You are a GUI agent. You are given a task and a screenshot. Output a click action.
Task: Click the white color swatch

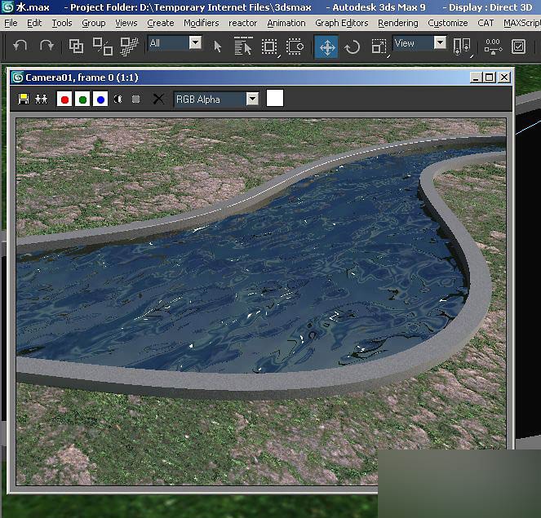coord(275,99)
